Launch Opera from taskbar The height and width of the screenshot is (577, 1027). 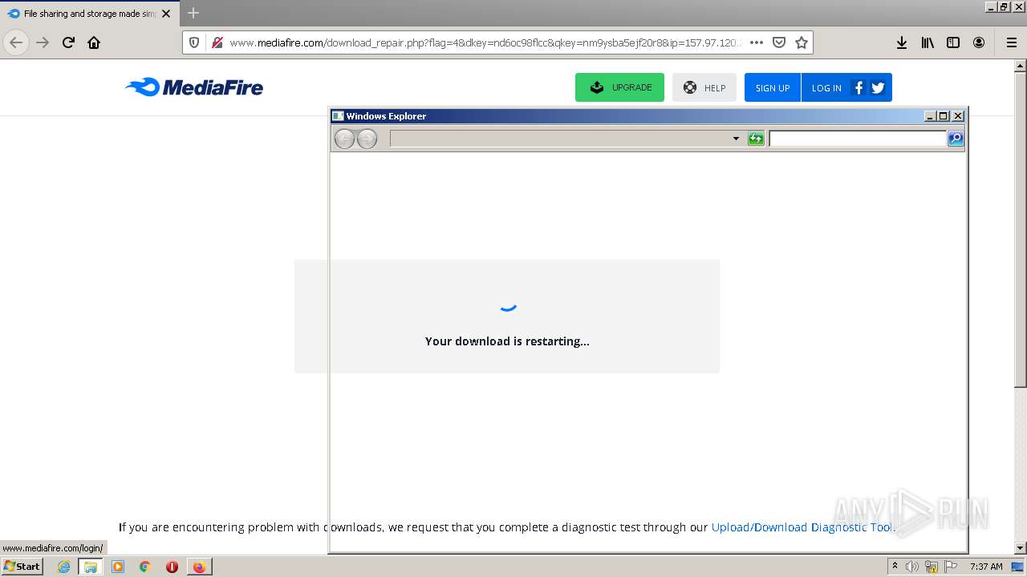click(172, 567)
